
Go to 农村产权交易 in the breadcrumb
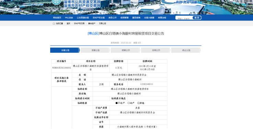click(79, 24)
